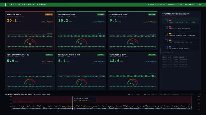Screen dimensions: 206x115
Task: Click the Nominal badge on Separator V-204
Action: click(x=101, y=14)
